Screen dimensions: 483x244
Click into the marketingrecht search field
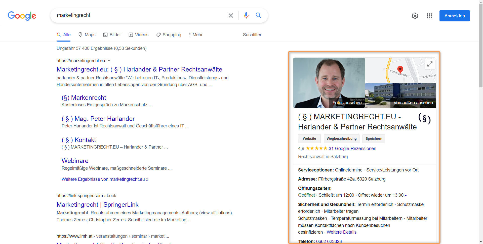click(138, 15)
